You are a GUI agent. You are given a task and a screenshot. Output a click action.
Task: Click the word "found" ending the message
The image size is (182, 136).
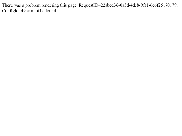coord(51,11)
